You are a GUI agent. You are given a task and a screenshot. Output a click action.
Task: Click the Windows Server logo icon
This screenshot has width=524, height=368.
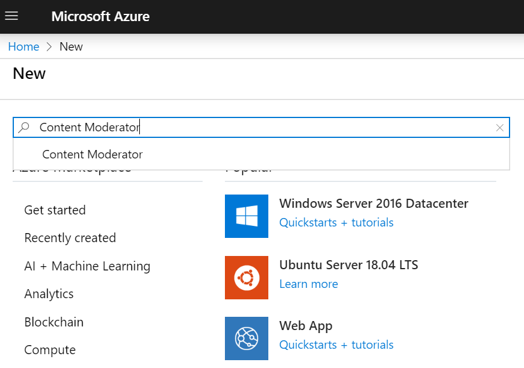(247, 216)
